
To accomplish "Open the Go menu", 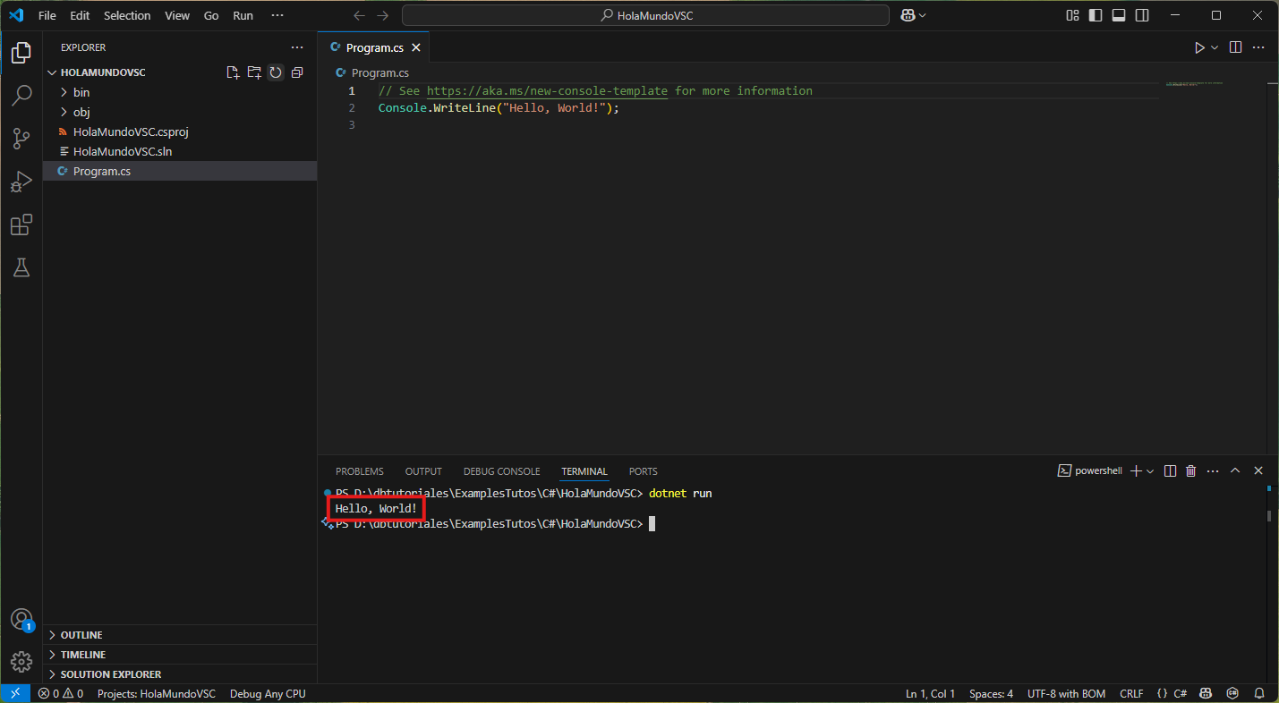I will coord(211,15).
